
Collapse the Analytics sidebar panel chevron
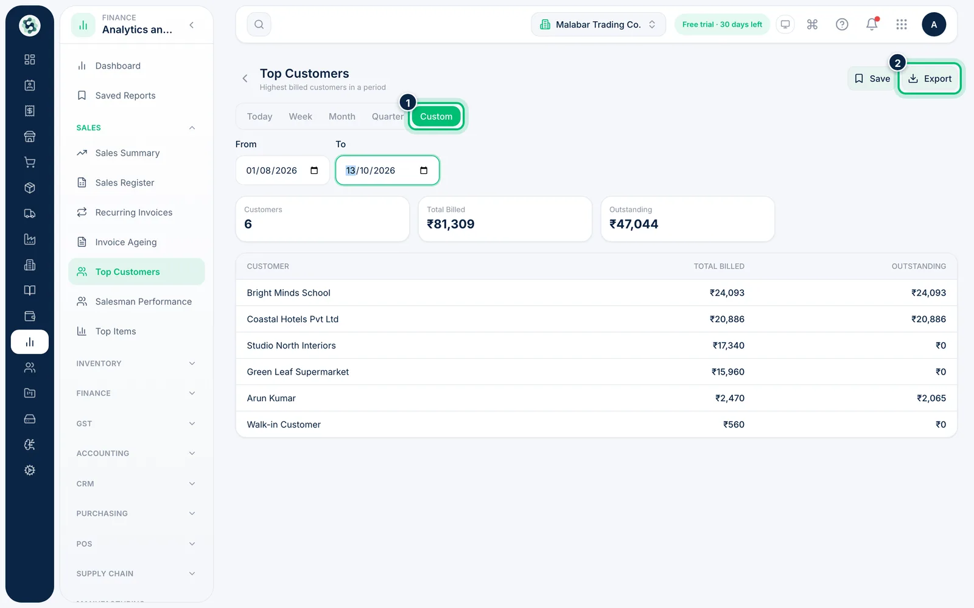click(192, 25)
